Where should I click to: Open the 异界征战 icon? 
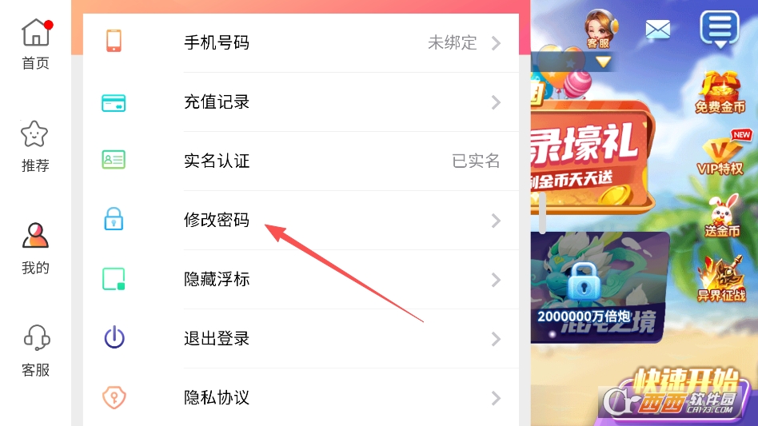coord(721,279)
